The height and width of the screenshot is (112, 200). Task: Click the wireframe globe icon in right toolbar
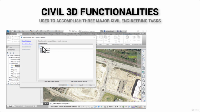[143, 76]
